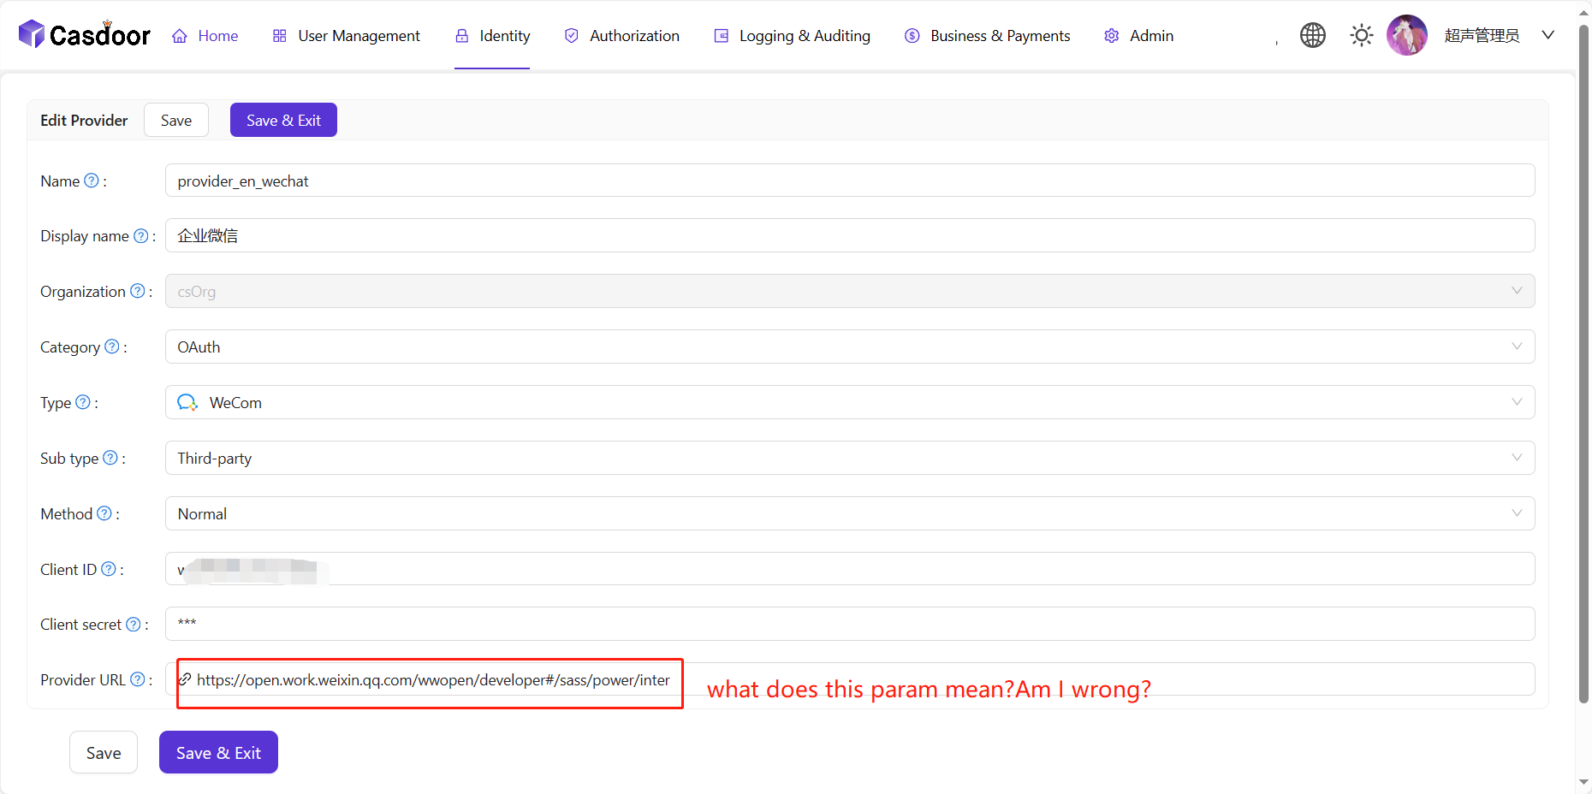
Task: Open the Identity menu
Action: coord(492,35)
